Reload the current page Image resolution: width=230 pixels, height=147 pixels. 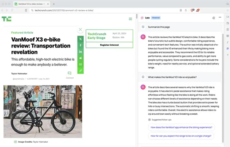tap(12, 10)
